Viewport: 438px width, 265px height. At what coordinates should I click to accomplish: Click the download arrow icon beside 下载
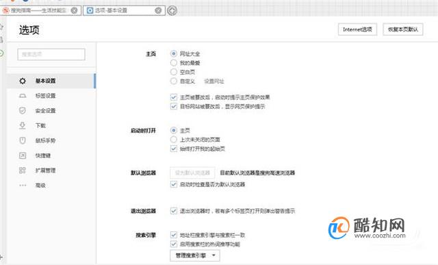click(23, 125)
